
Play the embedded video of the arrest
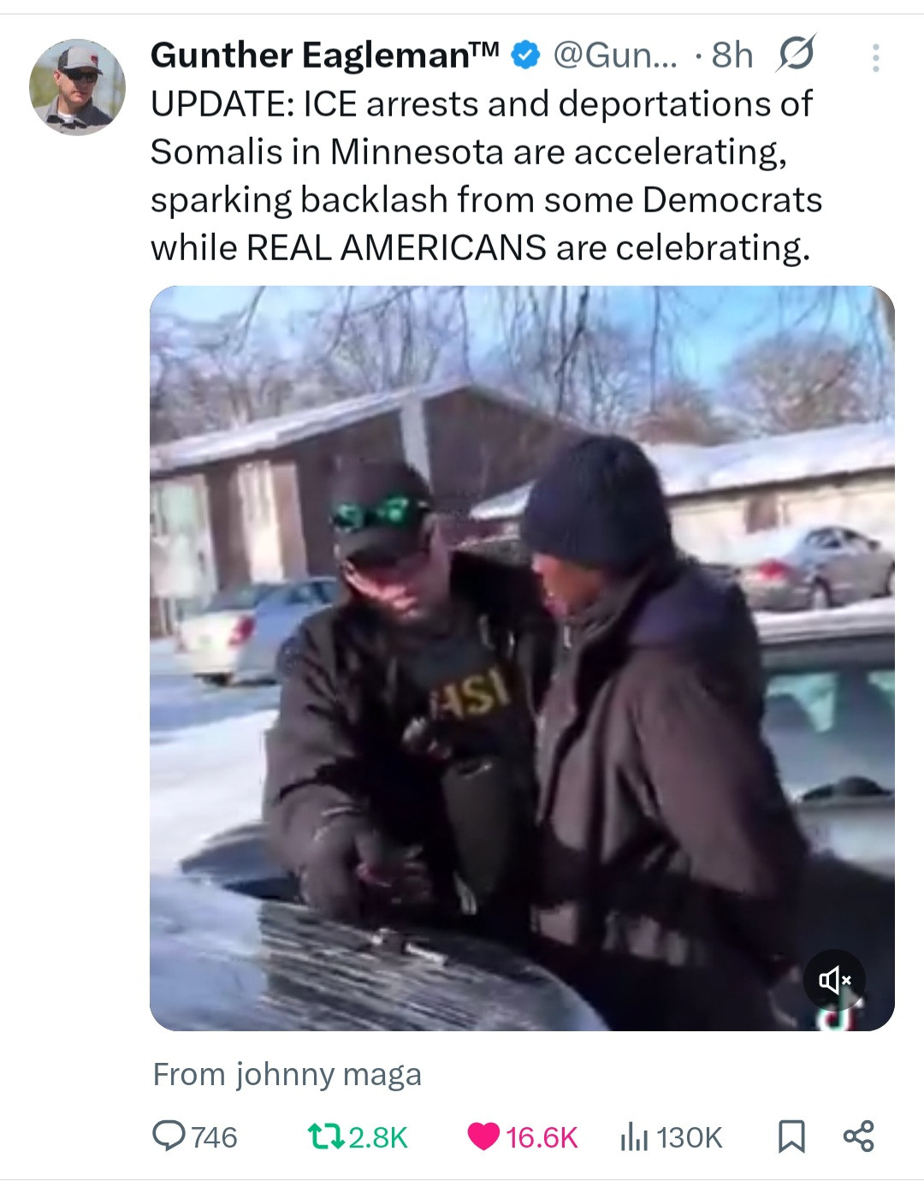click(x=522, y=658)
